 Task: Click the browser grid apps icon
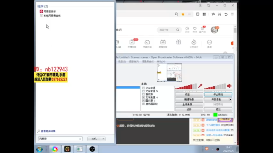click(x=204, y=14)
